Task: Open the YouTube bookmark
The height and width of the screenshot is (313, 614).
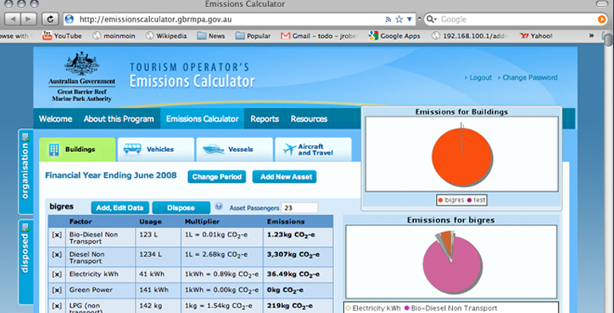Action: (x=62, y=36)
